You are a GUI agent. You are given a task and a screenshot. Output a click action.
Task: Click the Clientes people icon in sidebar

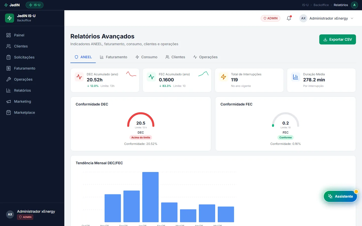tap(9, 46)
